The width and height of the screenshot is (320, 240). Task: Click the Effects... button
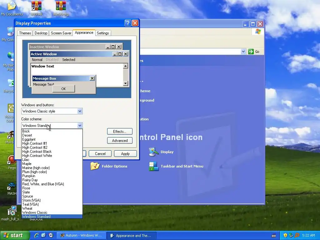coord(120,132)
